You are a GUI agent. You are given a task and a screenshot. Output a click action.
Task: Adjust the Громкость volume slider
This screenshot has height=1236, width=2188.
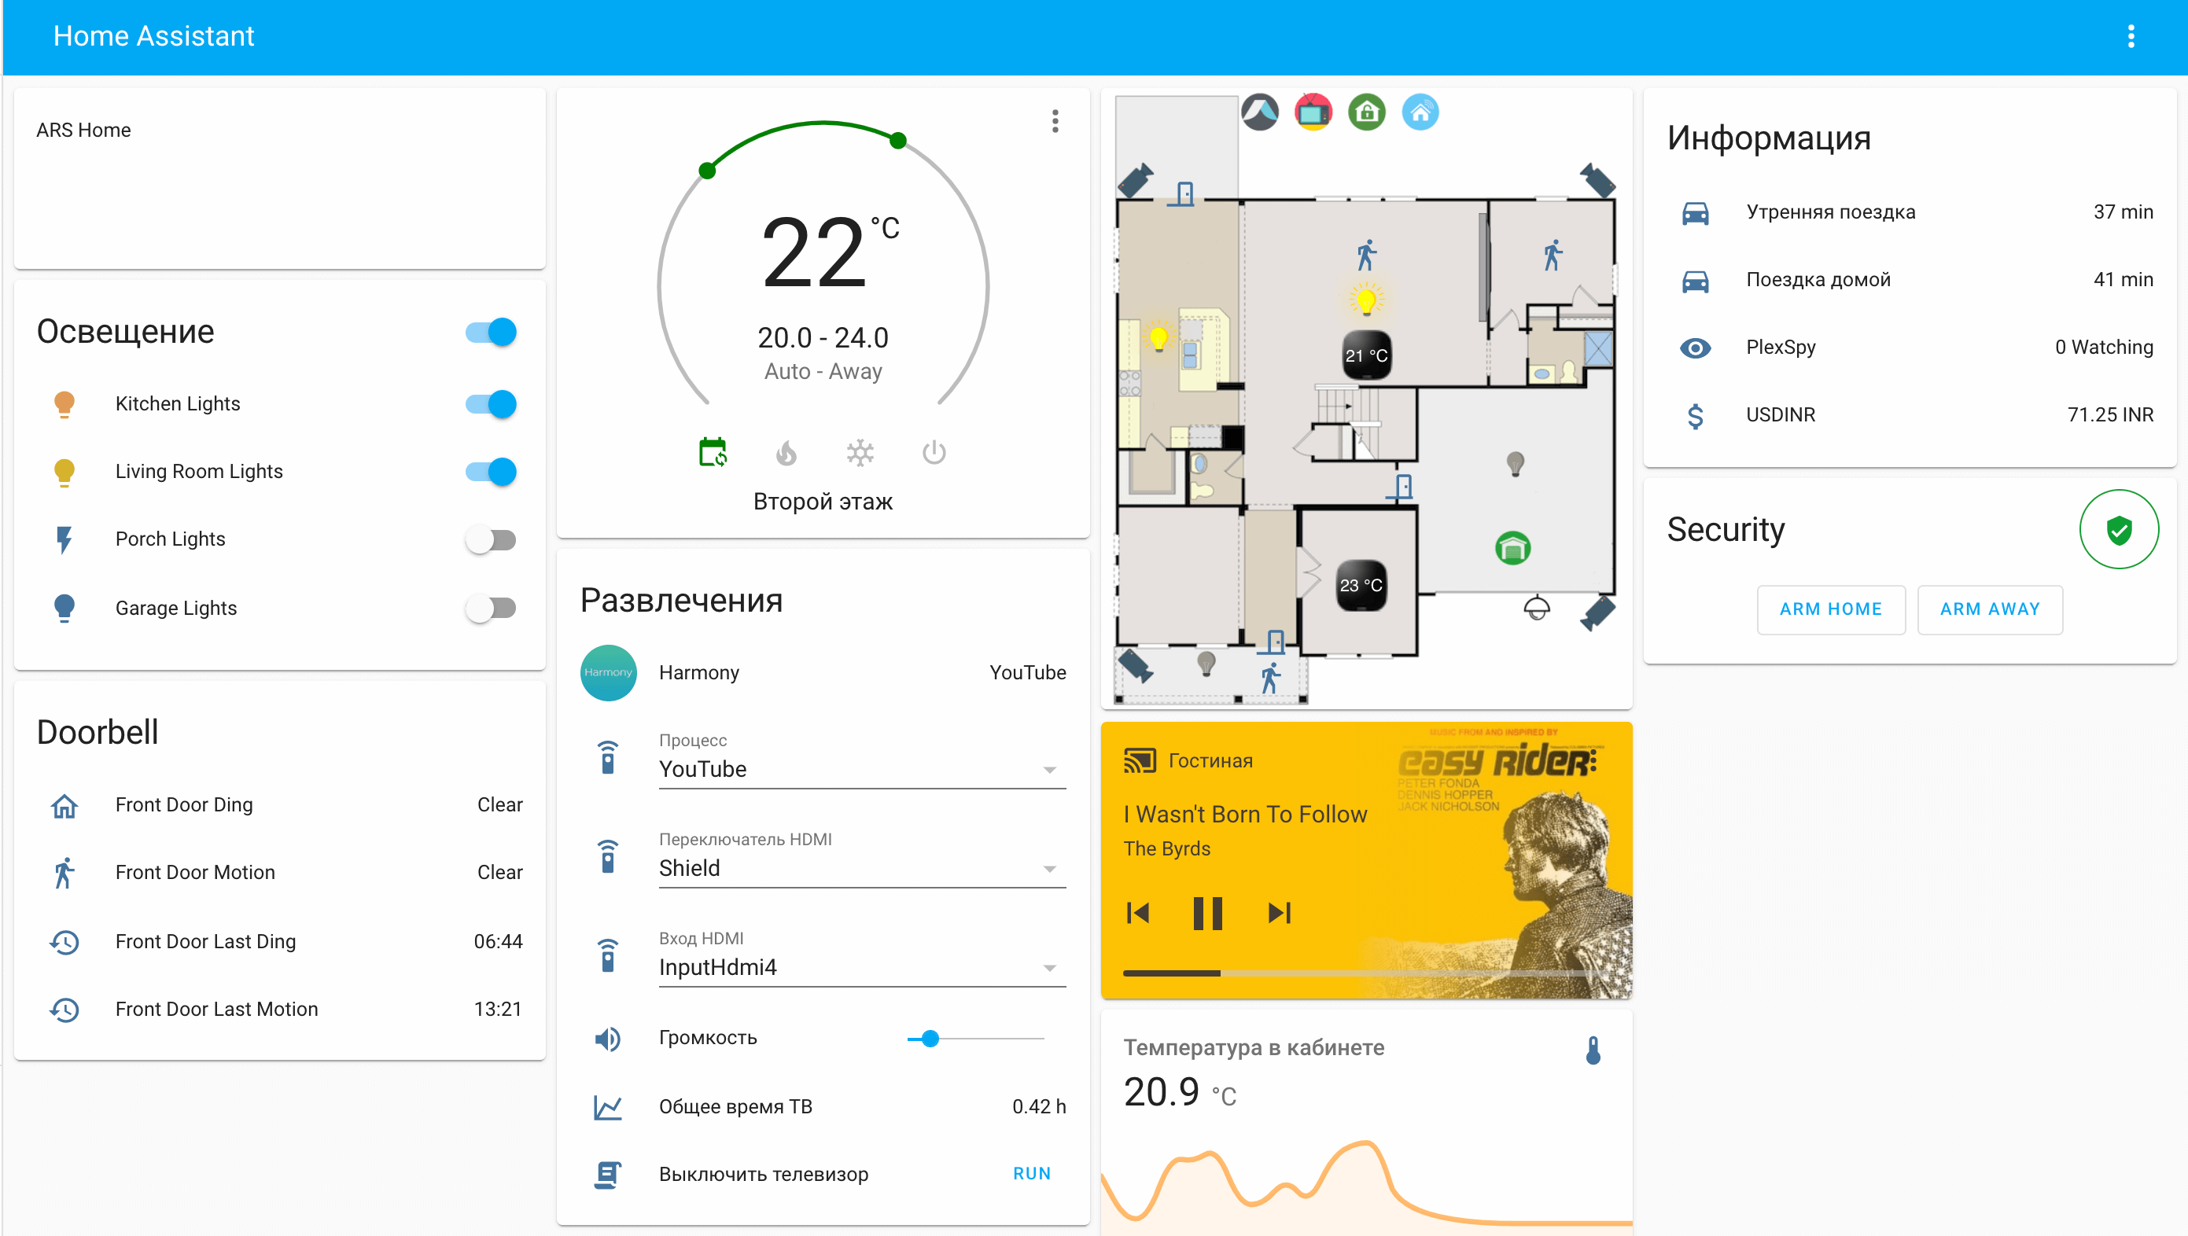pyautogui.click(x=932, y=1038)
